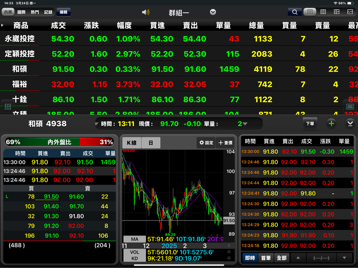Tap the grid menu icon on left edge
This screenshot has width=358, height=268.
coord(8,106)
